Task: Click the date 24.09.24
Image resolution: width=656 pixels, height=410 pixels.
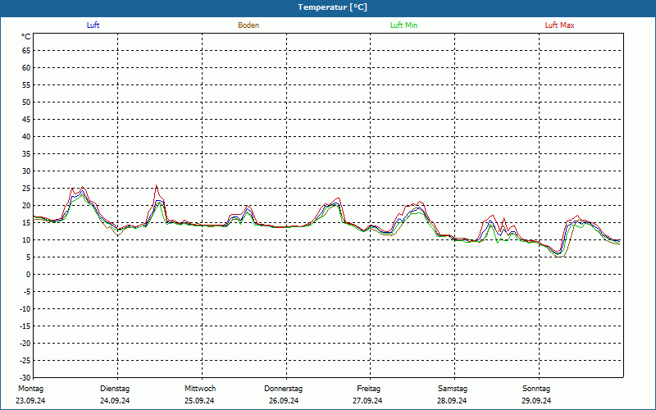Action: coord(115,401)
